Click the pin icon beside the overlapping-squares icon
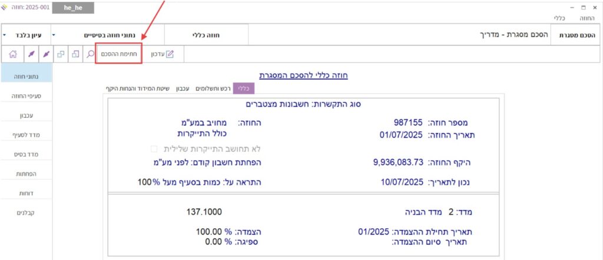 point(45,54)
